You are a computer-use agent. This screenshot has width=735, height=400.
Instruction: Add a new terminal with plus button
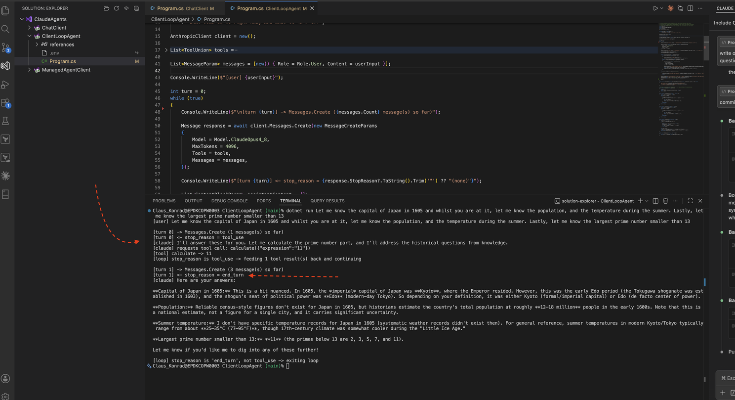tap(640, 201)
